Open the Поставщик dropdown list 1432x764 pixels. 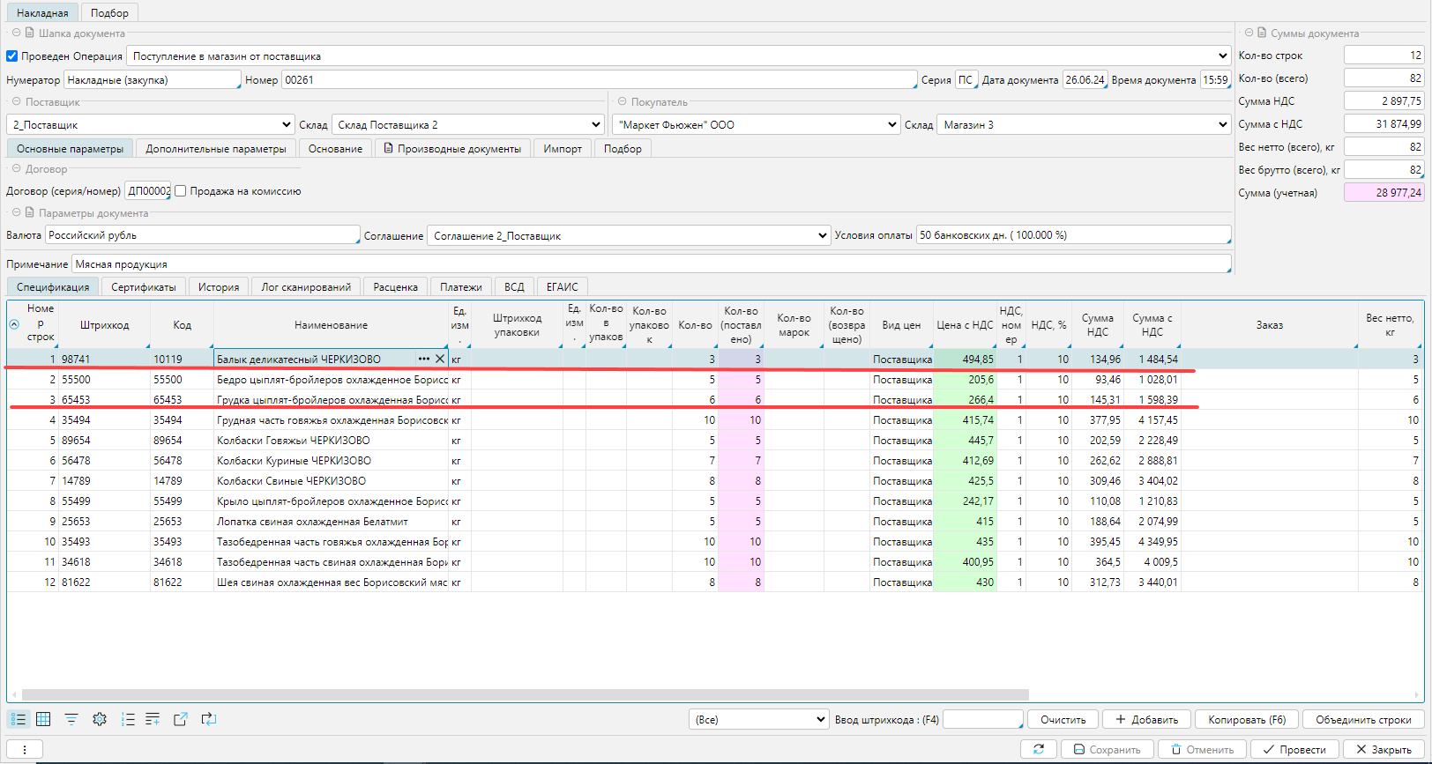pos(287,125)
